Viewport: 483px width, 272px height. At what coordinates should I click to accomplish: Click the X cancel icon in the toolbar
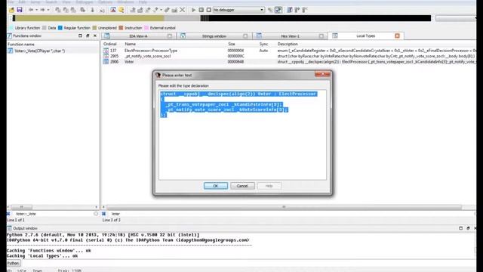coord(183,10)
